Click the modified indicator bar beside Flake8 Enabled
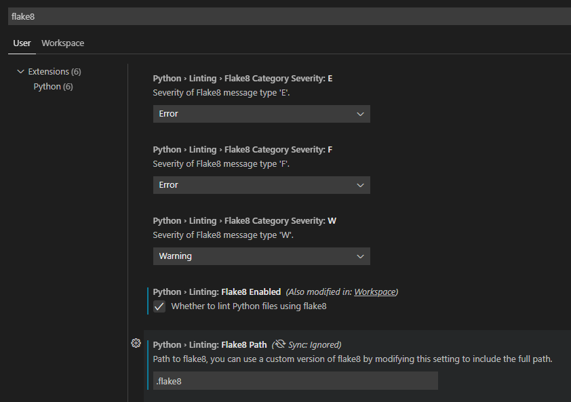This screenshot has width=571, height=402. click(148, 298)
